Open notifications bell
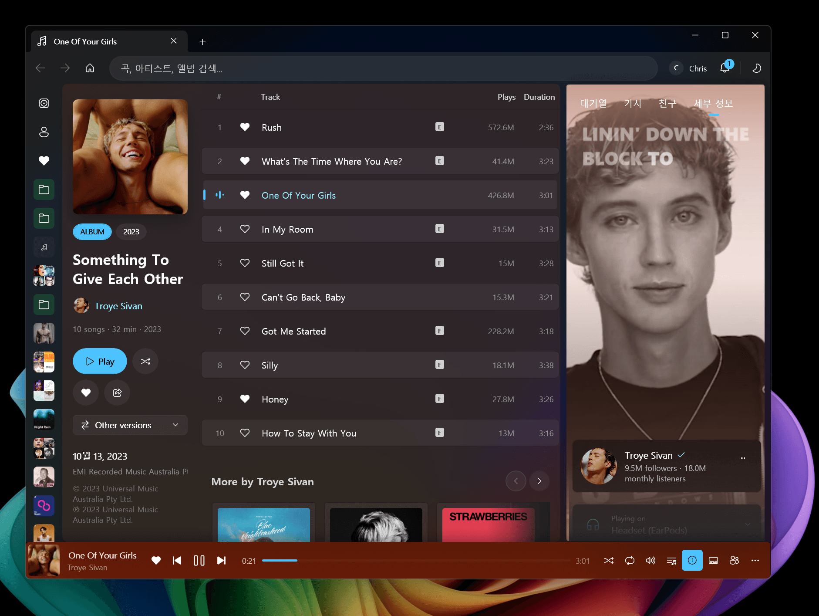Viewport: 819px width, 616px height. tap(725, 68)
